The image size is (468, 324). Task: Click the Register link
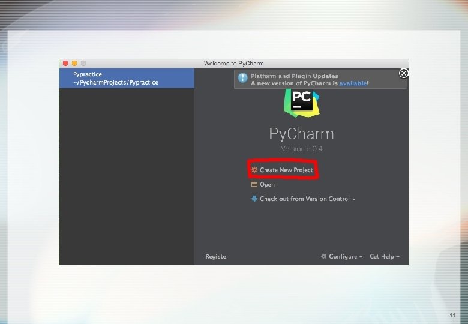point(217,257)
